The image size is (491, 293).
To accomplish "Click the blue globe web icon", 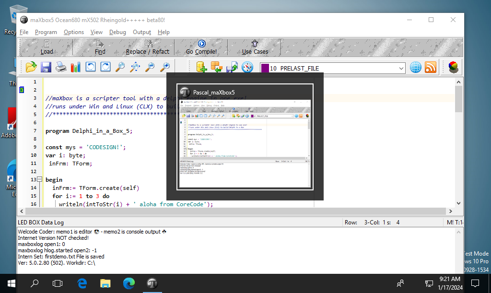I will (x=415, y=68).
